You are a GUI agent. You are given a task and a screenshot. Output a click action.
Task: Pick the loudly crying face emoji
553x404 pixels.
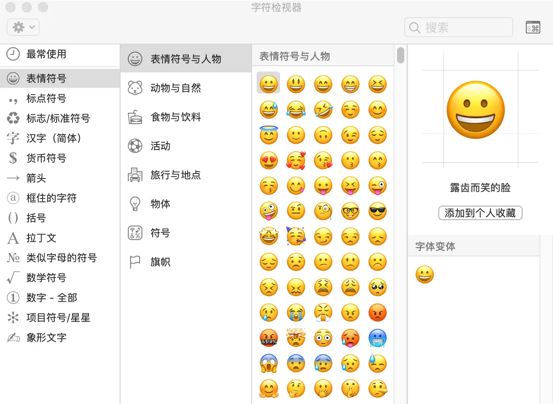point(296,312)
